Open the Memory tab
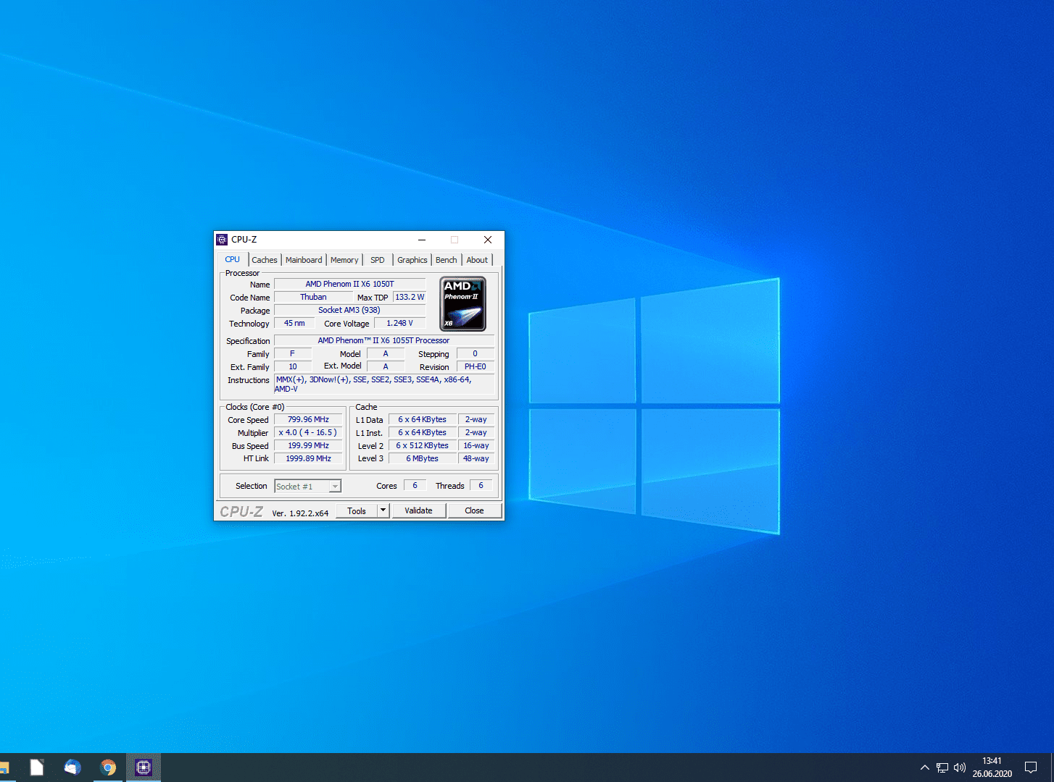The image size is (1054, 782). [x=344, y=260]
